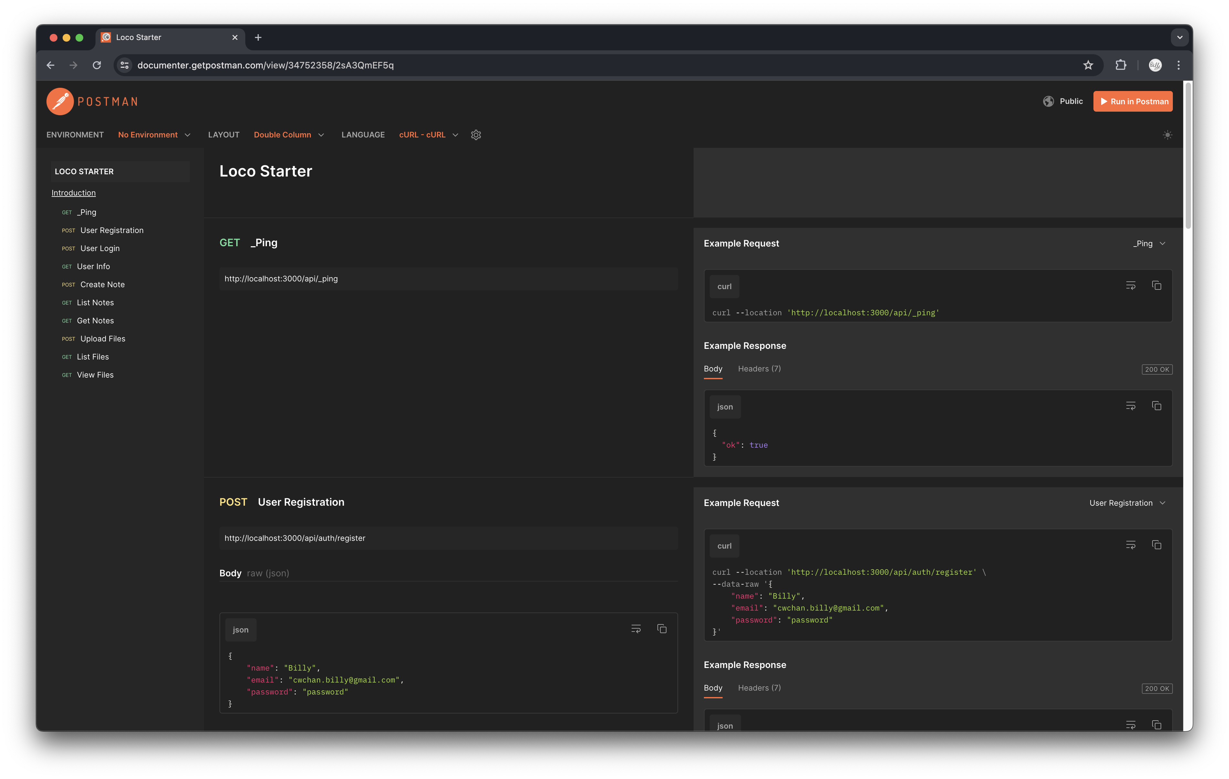Select Headers (7) tab in _Ping response
Image resolution: width=1229 pixels, height=779 pixels.
coord(759,369)
